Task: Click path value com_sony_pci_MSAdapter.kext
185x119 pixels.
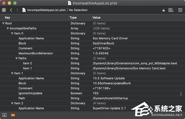Action: pos(135,63)
